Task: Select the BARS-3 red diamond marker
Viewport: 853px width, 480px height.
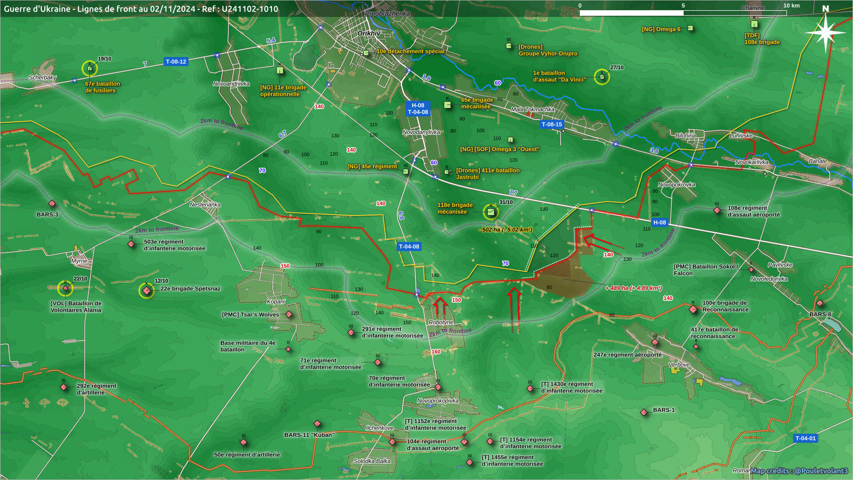Action: [x=52, y=204]
